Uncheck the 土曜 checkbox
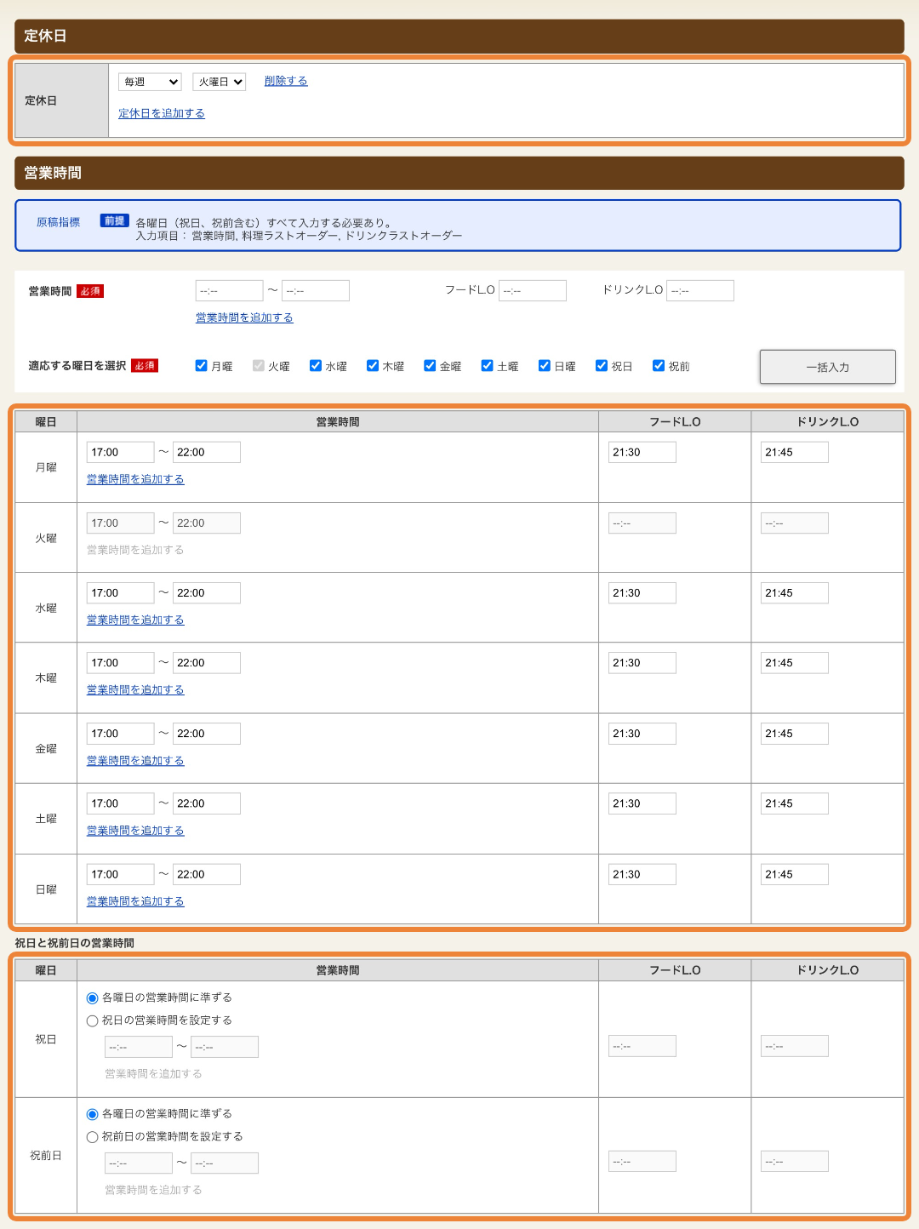 point(487,365)
